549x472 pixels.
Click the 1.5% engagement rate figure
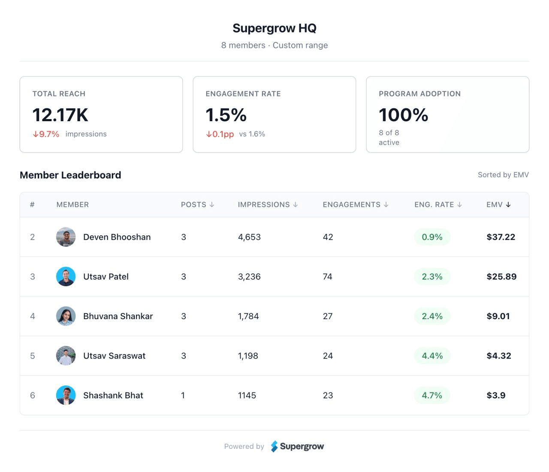[x=226, y=115]
